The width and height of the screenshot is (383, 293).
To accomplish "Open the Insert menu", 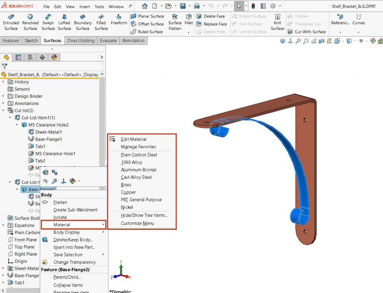I will 85,7.
